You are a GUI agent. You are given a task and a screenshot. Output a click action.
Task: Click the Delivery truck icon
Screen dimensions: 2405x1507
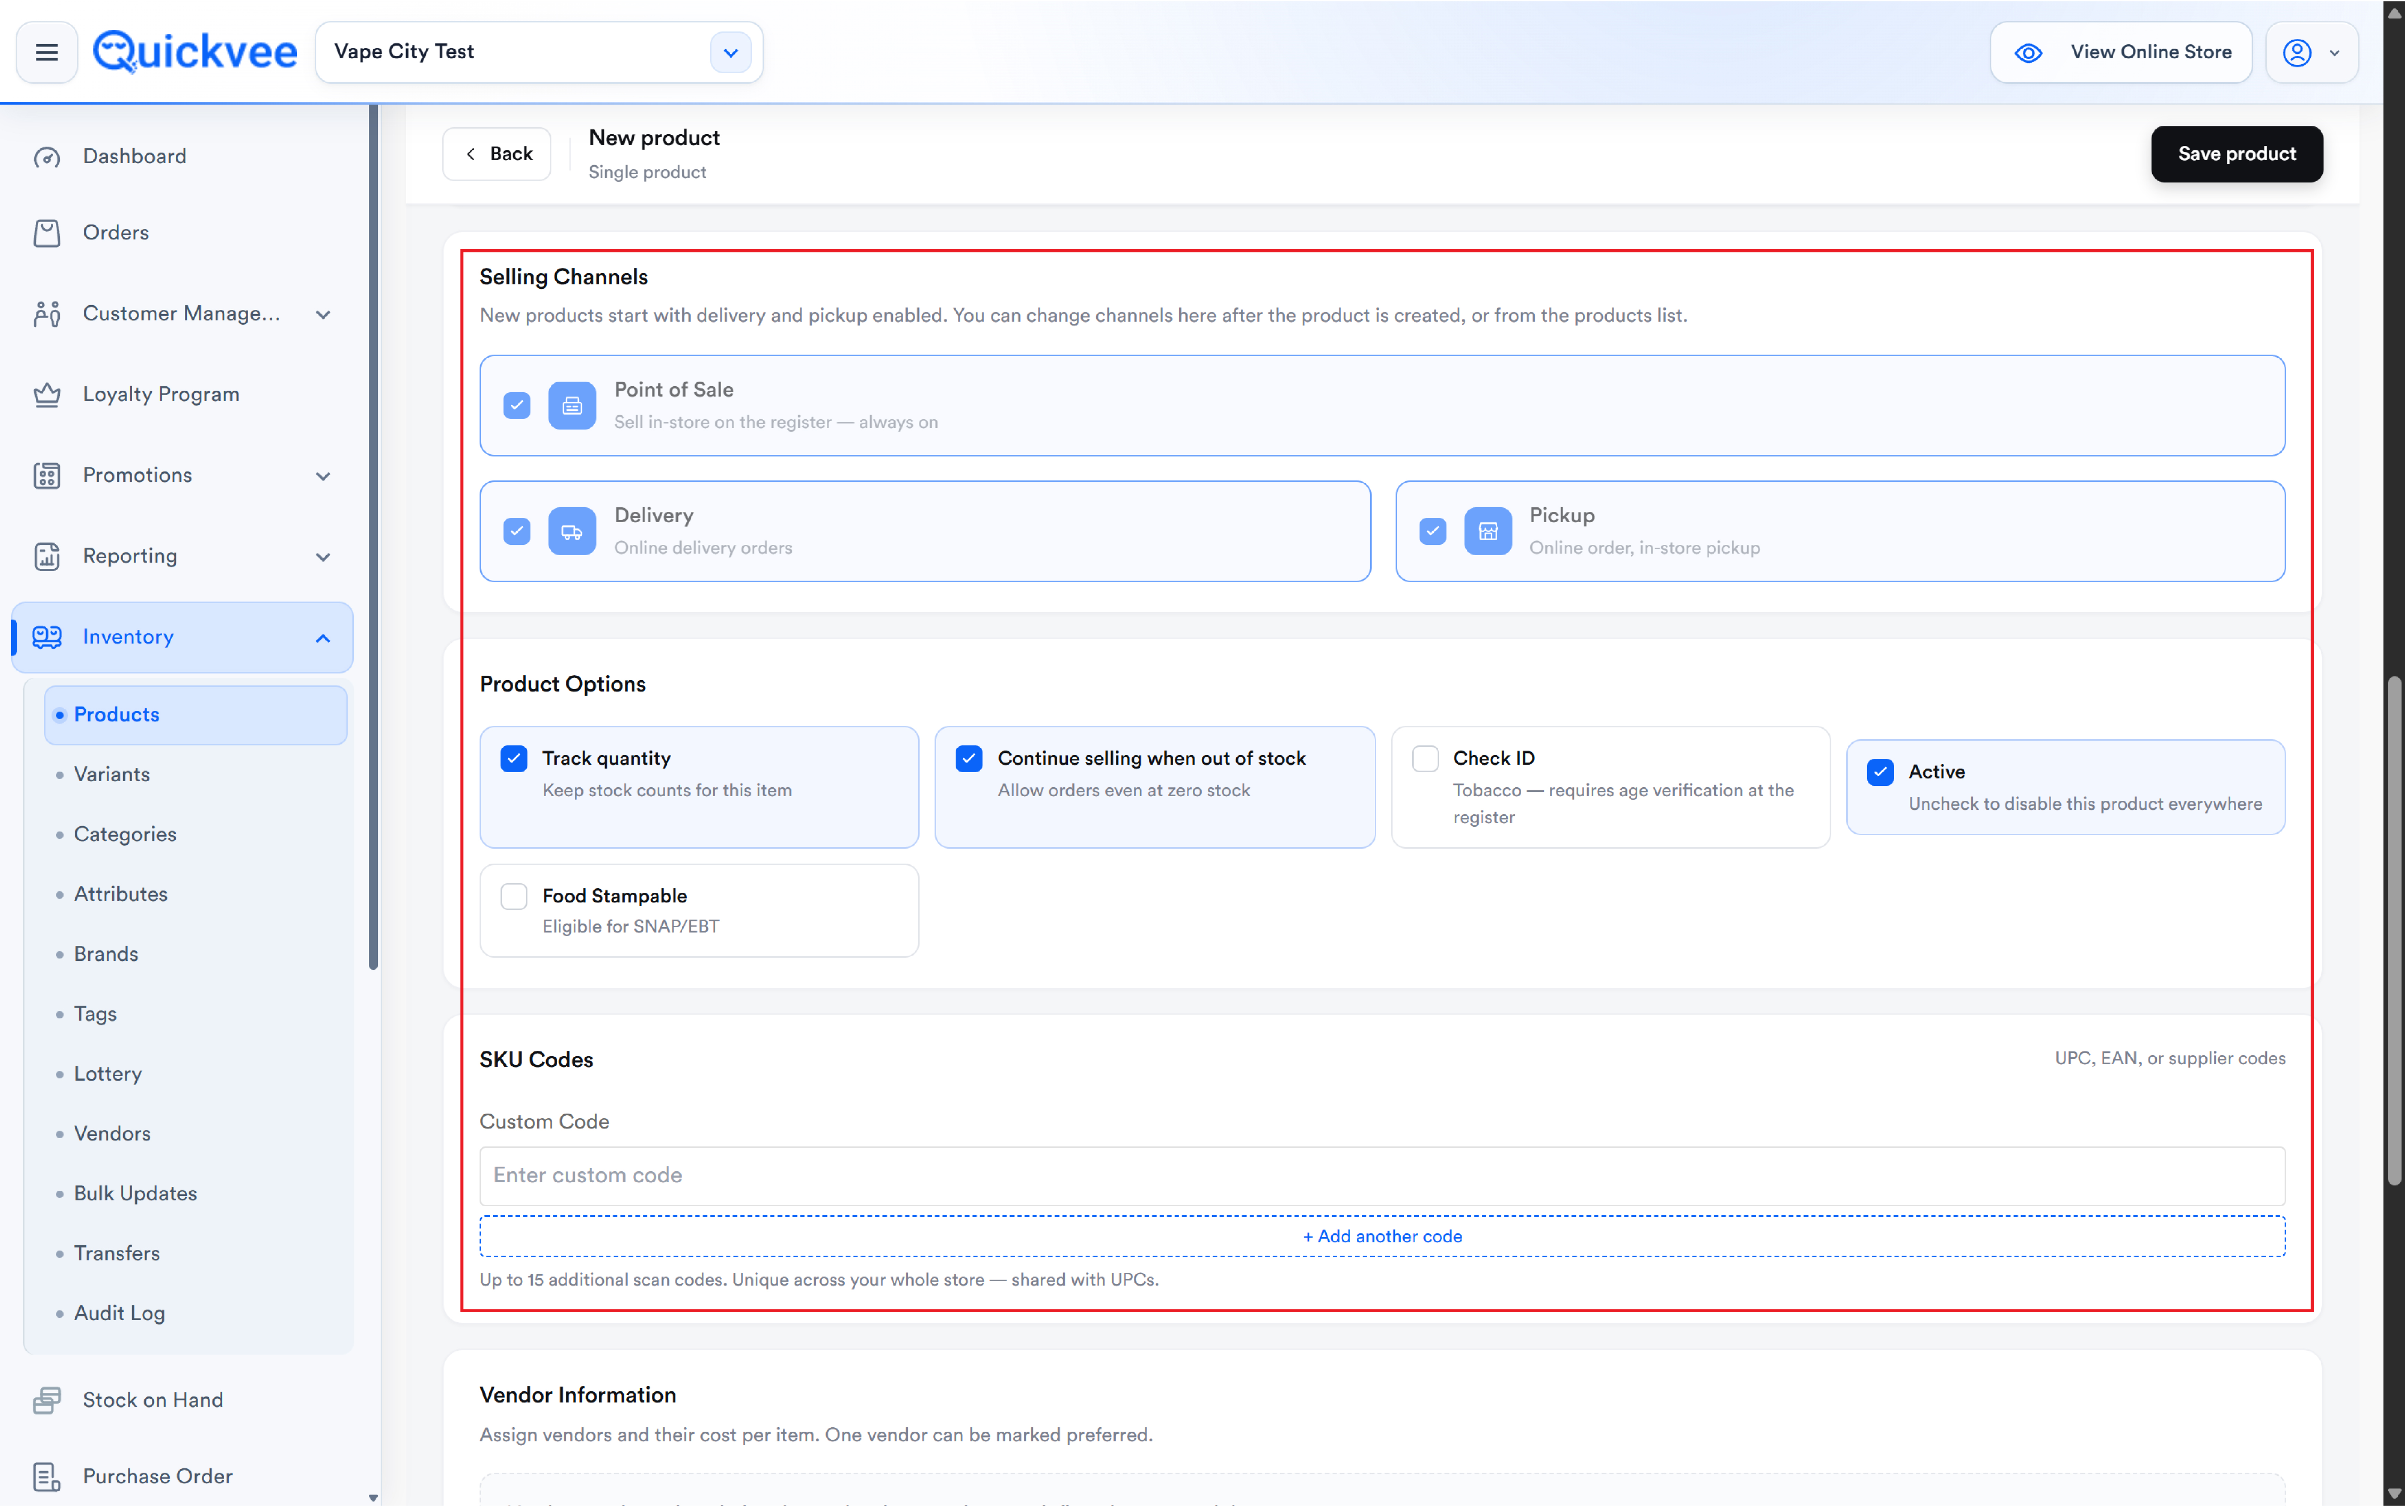click(572, 531)
